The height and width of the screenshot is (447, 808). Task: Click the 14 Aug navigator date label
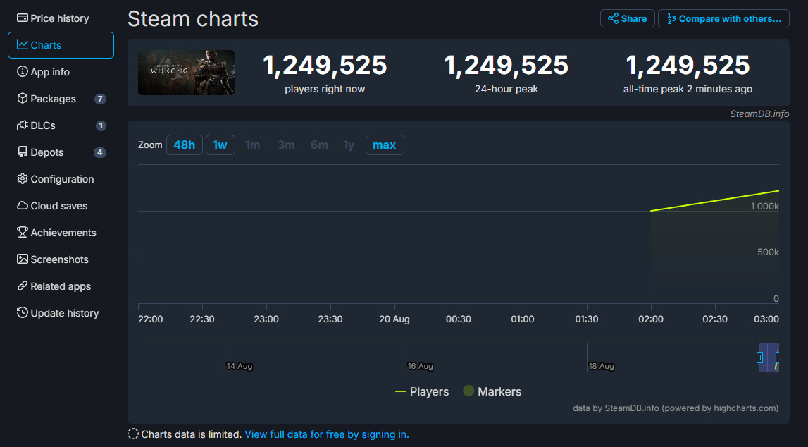240,366
